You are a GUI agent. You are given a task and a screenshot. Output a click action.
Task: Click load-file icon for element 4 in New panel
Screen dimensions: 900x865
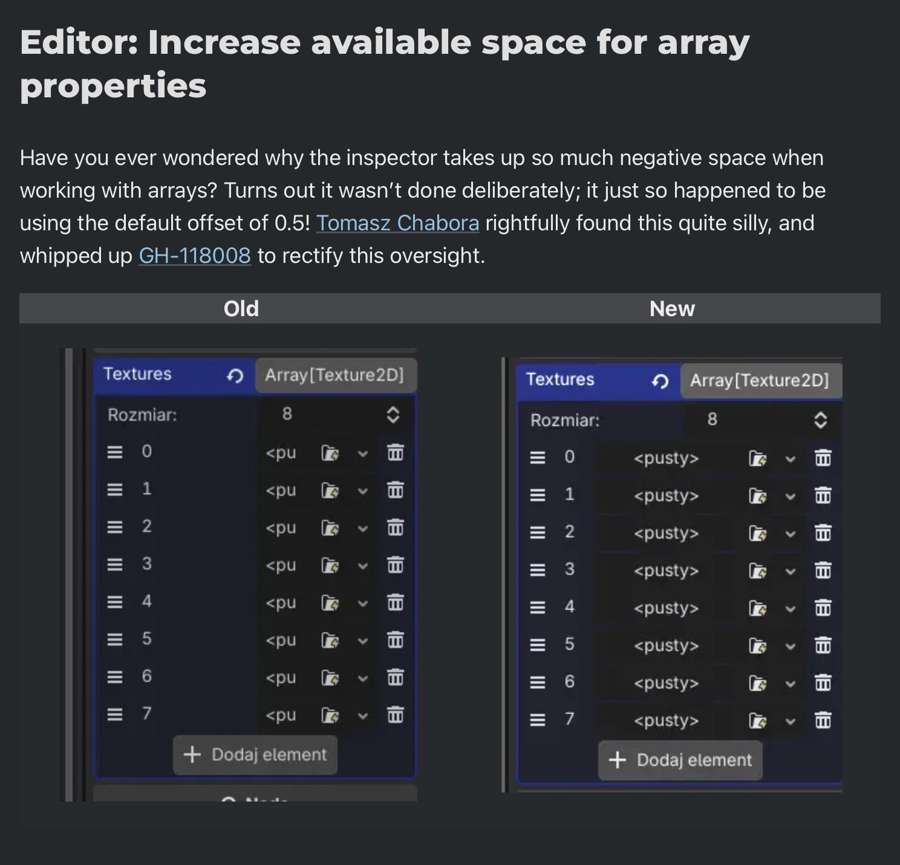[757, 609]
